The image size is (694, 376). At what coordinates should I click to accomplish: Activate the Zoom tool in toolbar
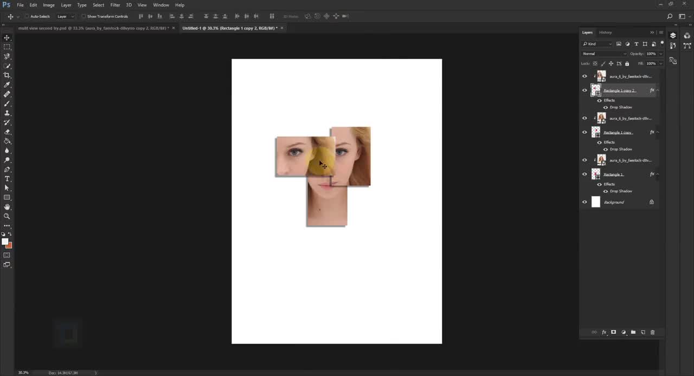[7, 216]
